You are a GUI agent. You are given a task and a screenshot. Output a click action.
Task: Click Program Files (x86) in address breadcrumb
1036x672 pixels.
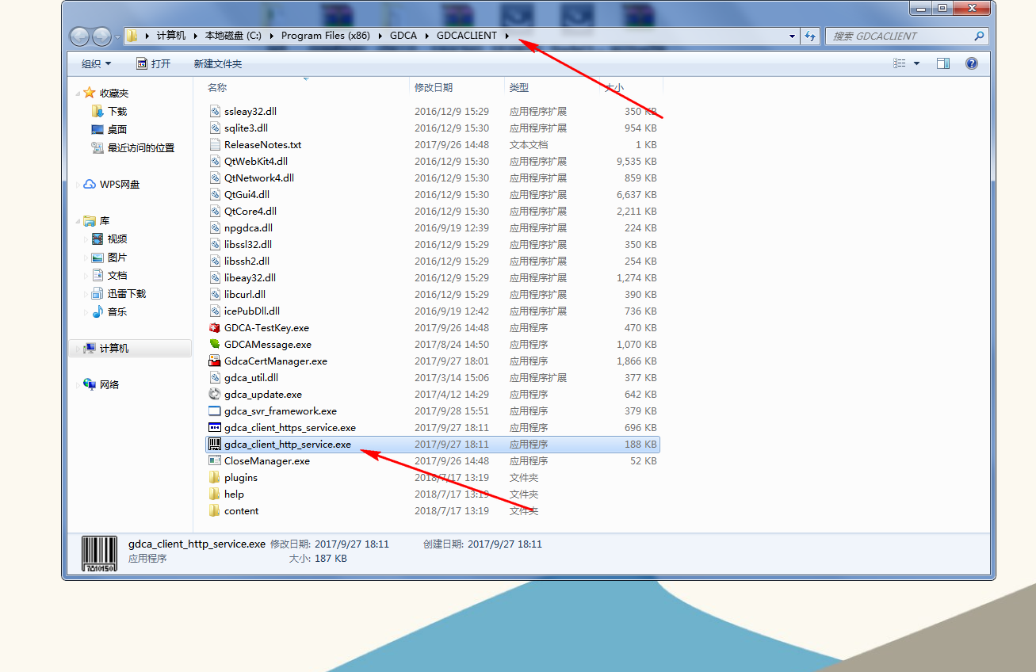pyautogui.click(x=325, y=36)
